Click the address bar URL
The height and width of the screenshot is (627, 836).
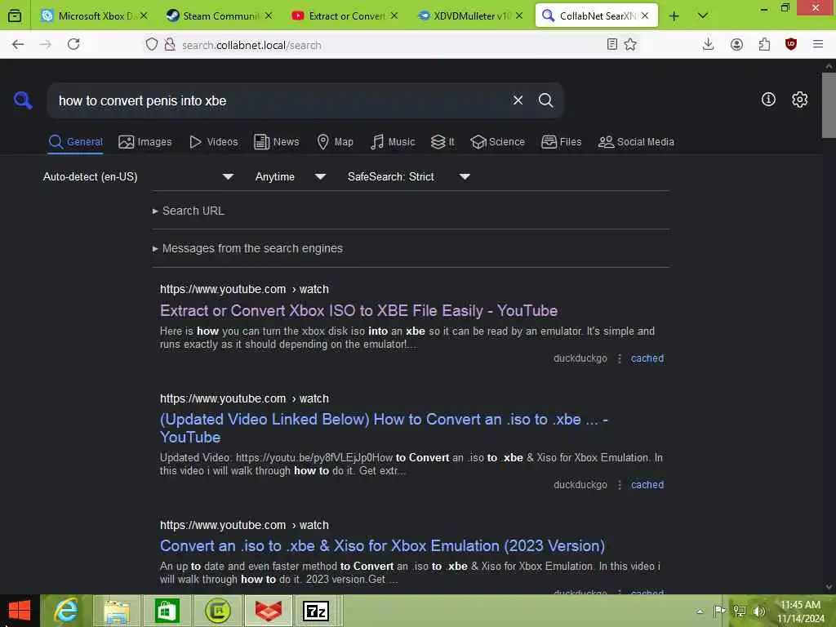pos(251,46)
